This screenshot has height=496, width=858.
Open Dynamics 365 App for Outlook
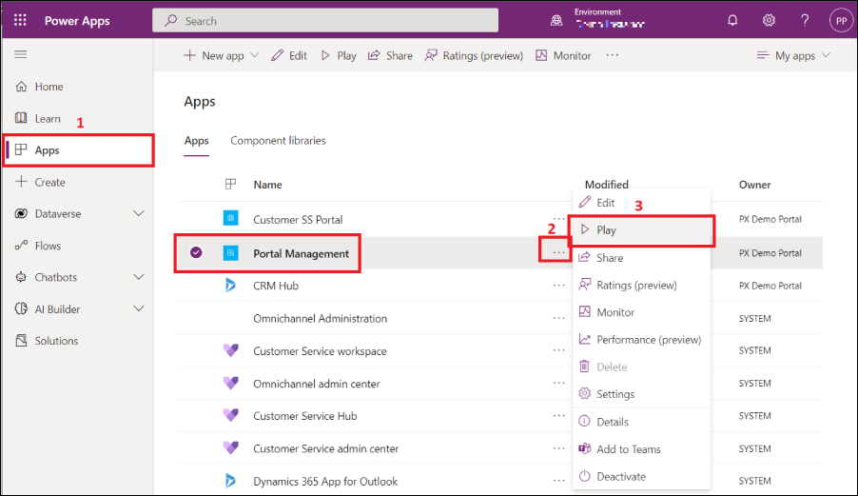click(325, 482)
